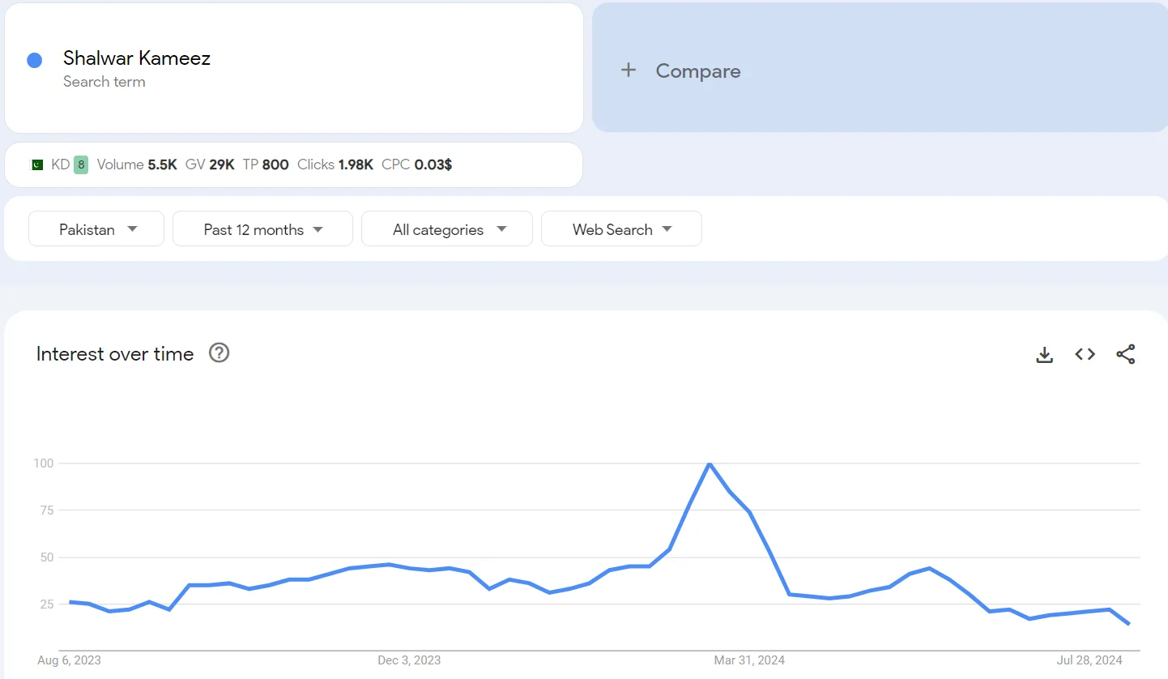
Task: Click the chart peak near Mar 31, 2024
Action: coord(710,465)
